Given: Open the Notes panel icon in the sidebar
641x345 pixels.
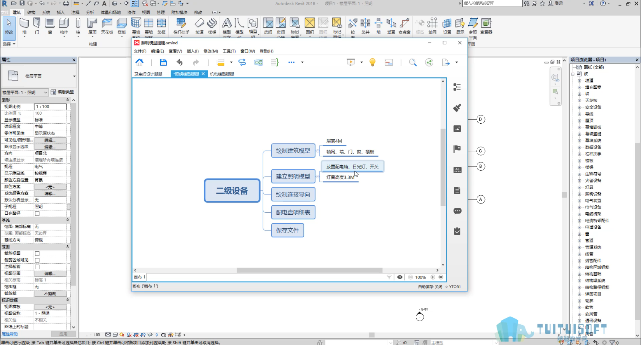Looking at the screenshot, I should pyautogui.click(x=457, y=191).
